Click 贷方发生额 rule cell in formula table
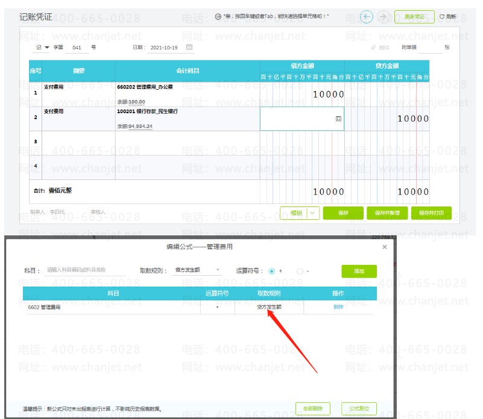 pyautogui.click(x=269, y=306)
